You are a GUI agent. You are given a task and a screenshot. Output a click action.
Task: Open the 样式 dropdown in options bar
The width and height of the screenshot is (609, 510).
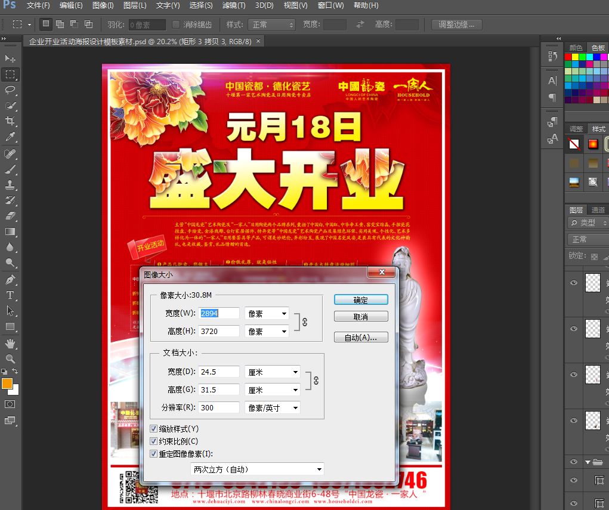271,24
